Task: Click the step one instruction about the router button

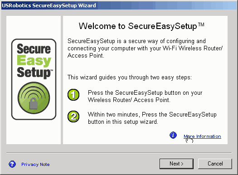Action: tap(145, 96)
